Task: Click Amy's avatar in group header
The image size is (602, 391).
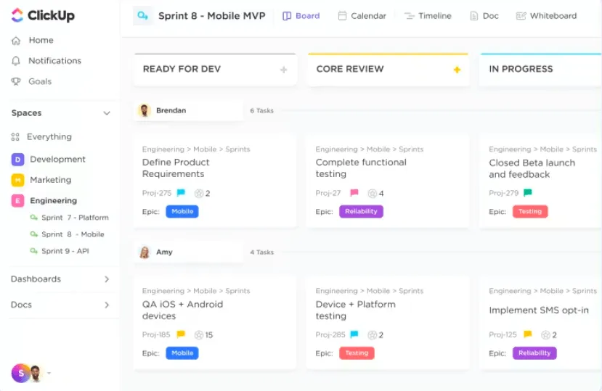Action: coord(145,252)
